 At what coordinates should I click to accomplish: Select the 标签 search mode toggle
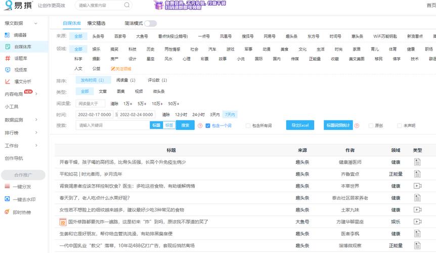click(169, 125)
